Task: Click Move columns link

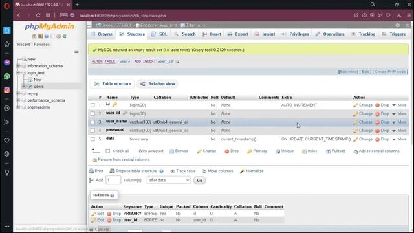Action: point(217,171)
